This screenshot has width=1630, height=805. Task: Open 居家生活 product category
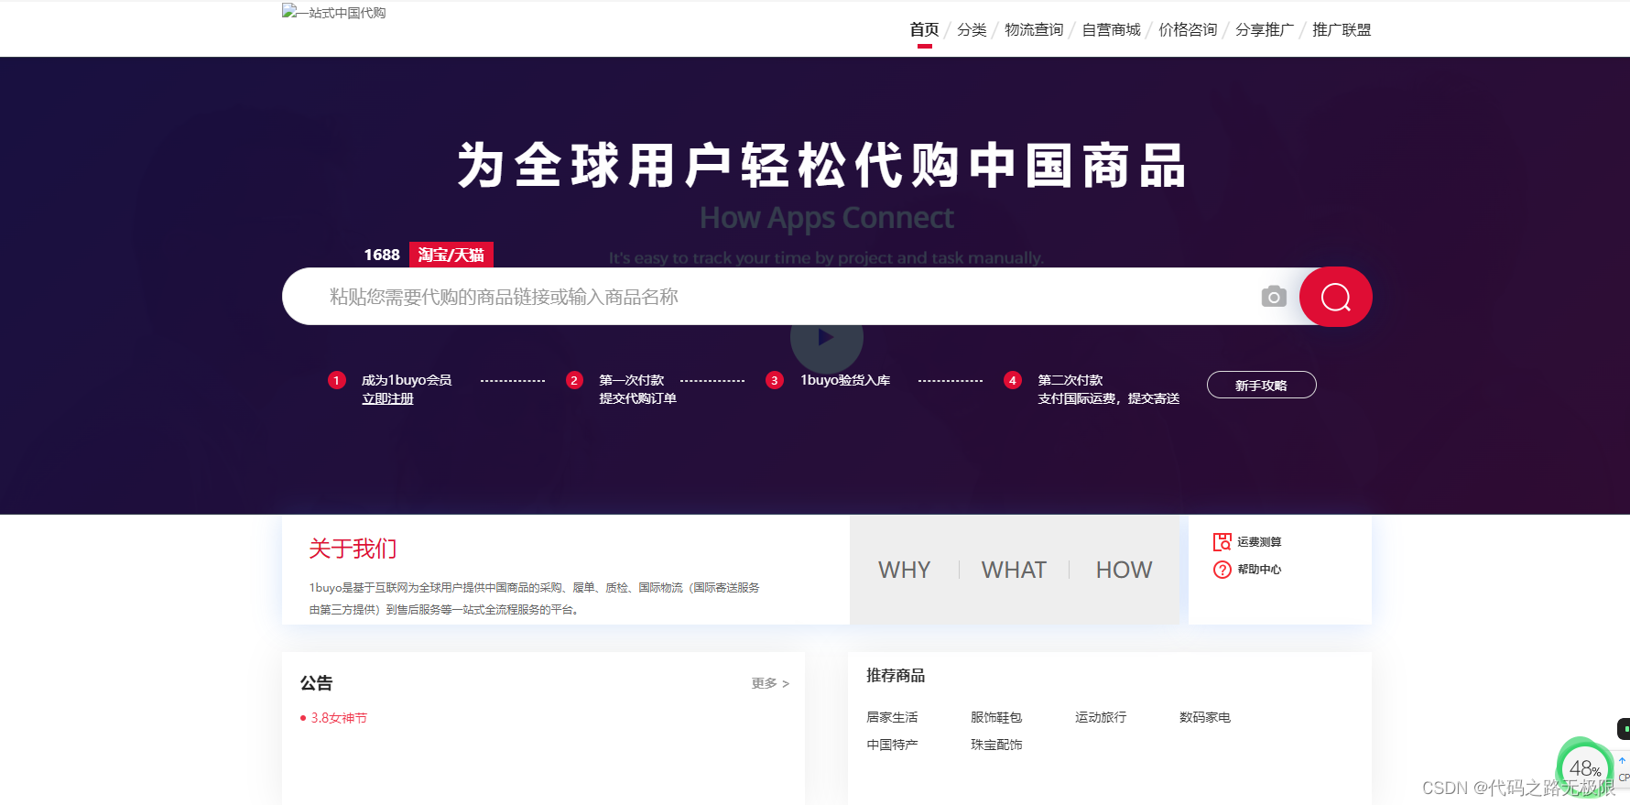[x=892, y=717]
